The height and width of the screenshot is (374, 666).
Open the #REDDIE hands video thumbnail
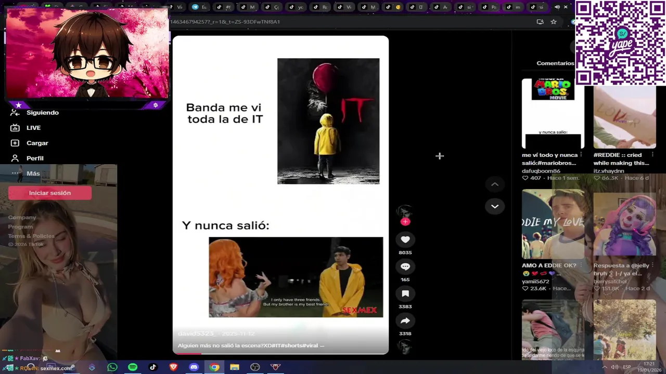[x=624, y=117]
